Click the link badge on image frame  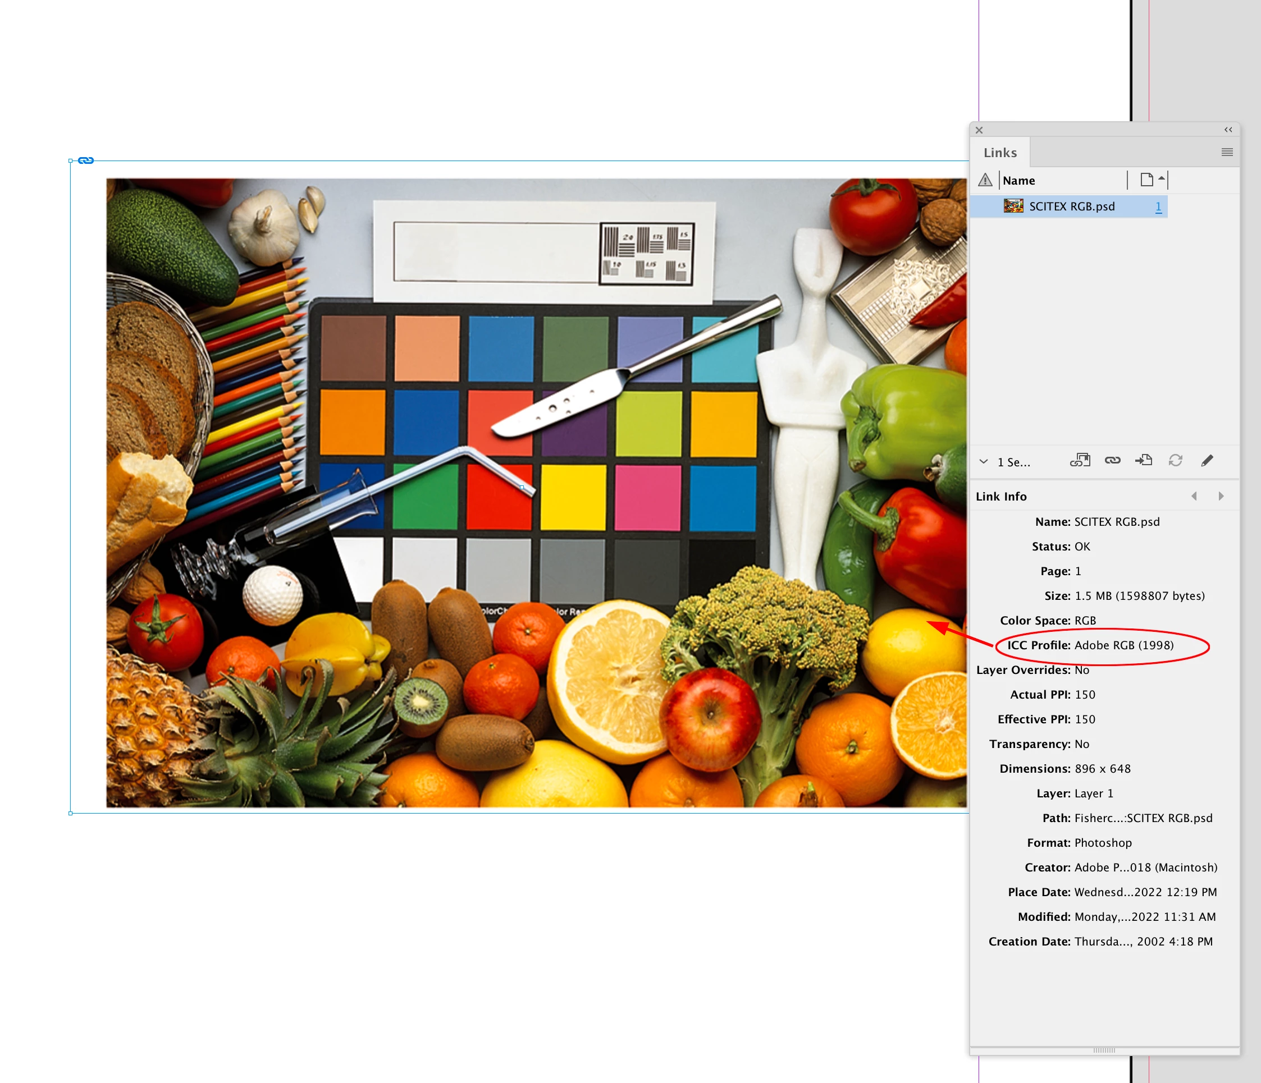point(86,160)
